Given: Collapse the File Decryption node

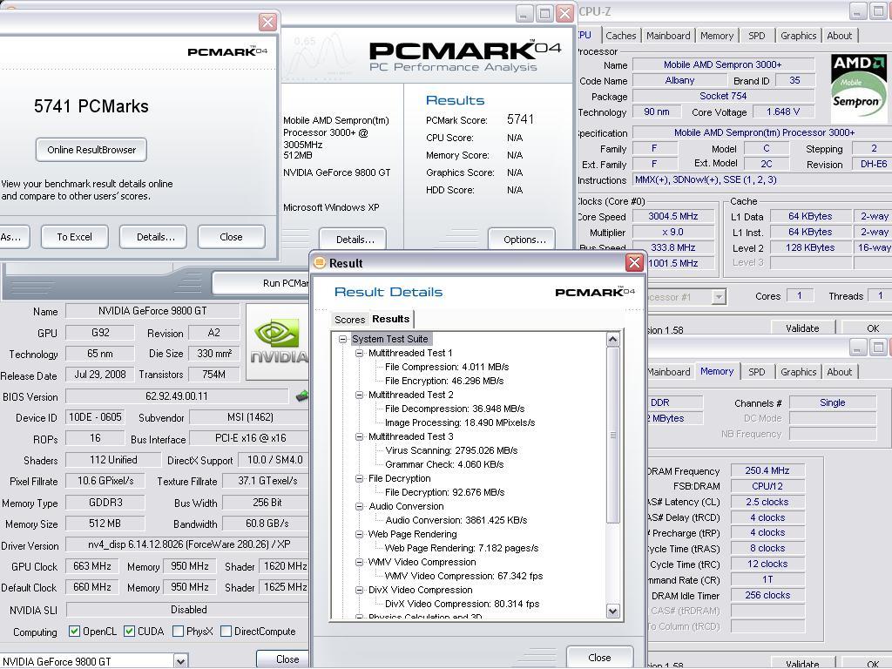Looking at the screenshot, I should [x=359, y=478].
